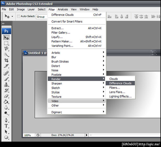161x147 pixels.
Task: Click the status bar preview icon beside 100%
Action: pyautogui.click(x=38, y=135)
